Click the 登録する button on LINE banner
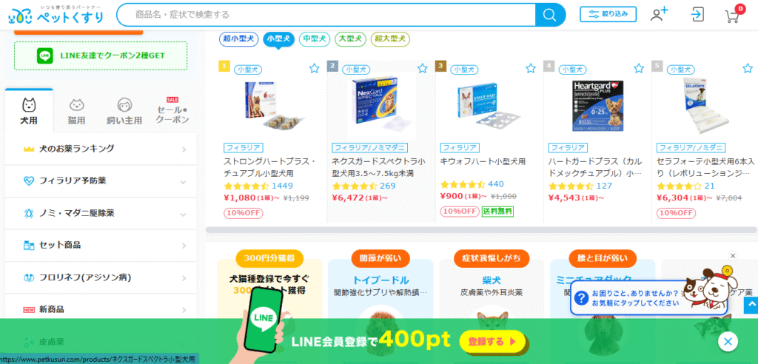The width and height of the screenshot is (758, 364). (492, 341)
